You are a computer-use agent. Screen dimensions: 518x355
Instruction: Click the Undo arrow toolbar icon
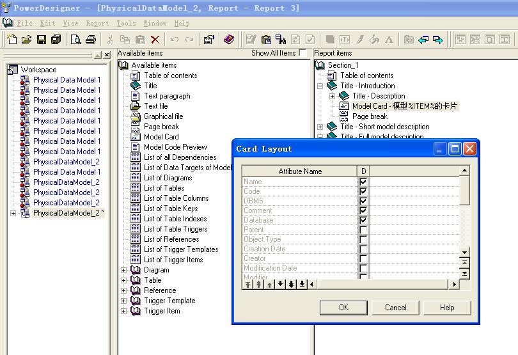[175, 40]
